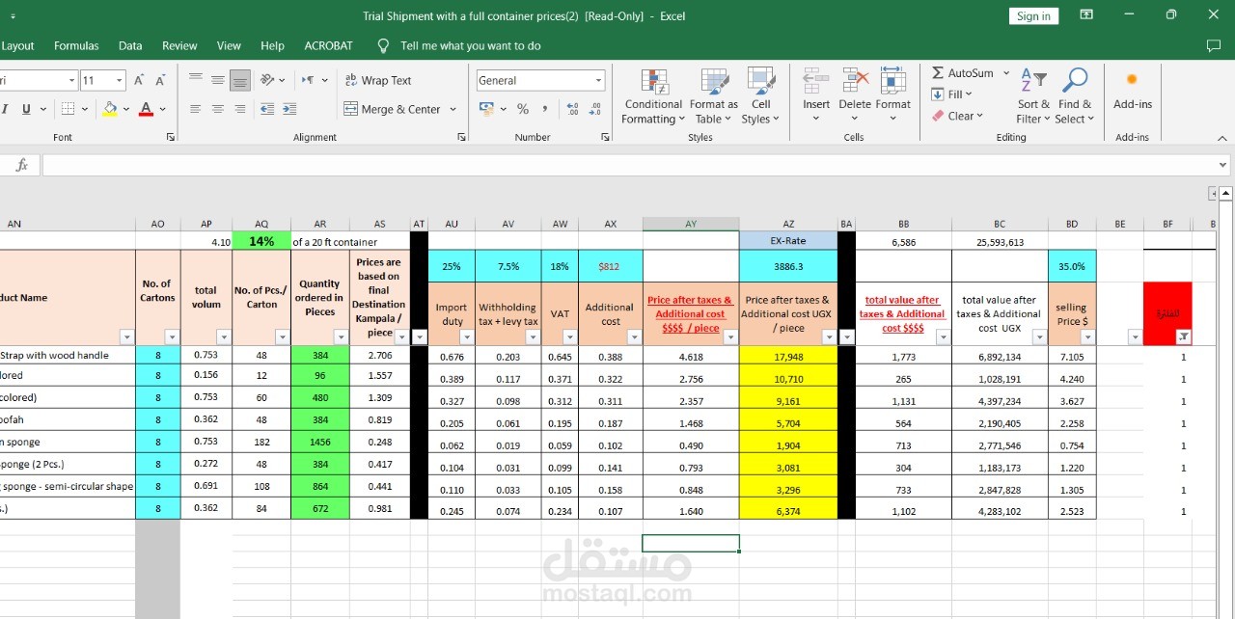Image resolution: width=1235 pixels, height=619 pixels.
Task: Click the Increase Indent icon
Action: [x=289, y=109]
